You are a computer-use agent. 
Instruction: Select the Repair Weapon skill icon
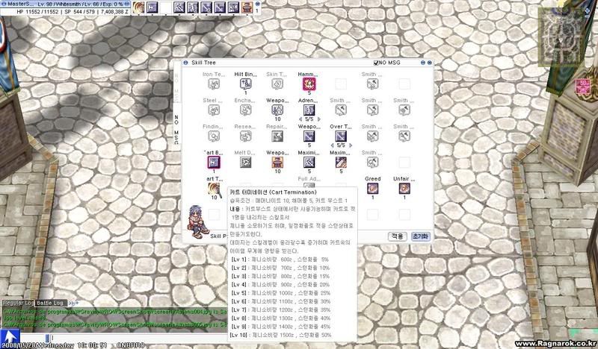pos(277,136)
